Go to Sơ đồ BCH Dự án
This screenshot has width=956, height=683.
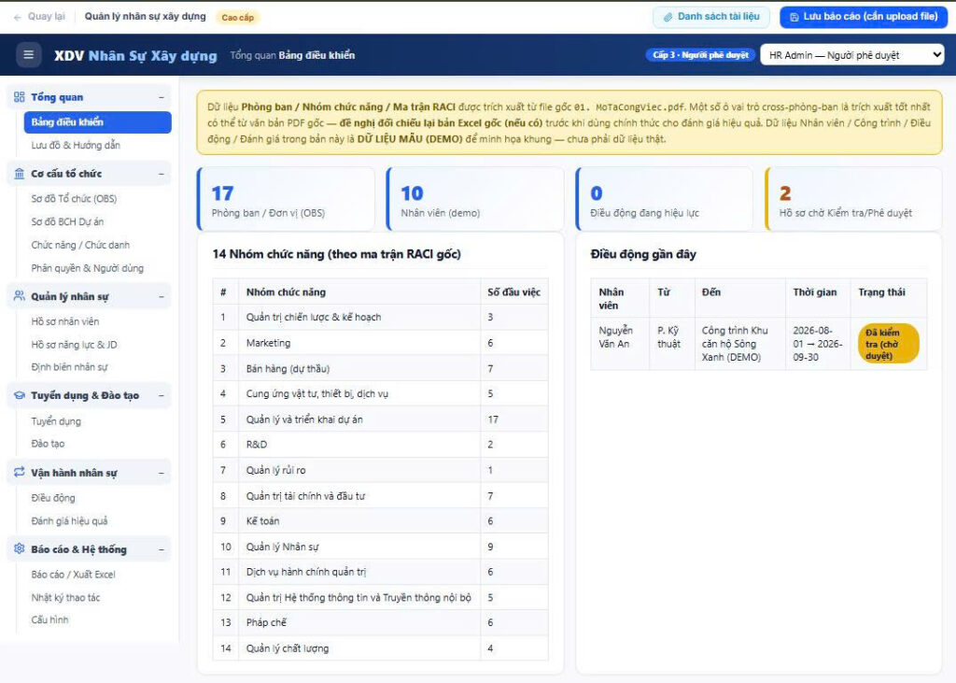pyautogui.click(x=67, y=221)
